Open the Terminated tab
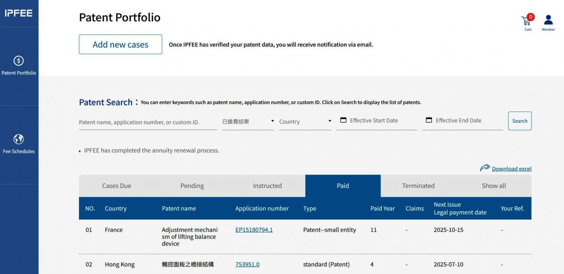 coord(418,186)
